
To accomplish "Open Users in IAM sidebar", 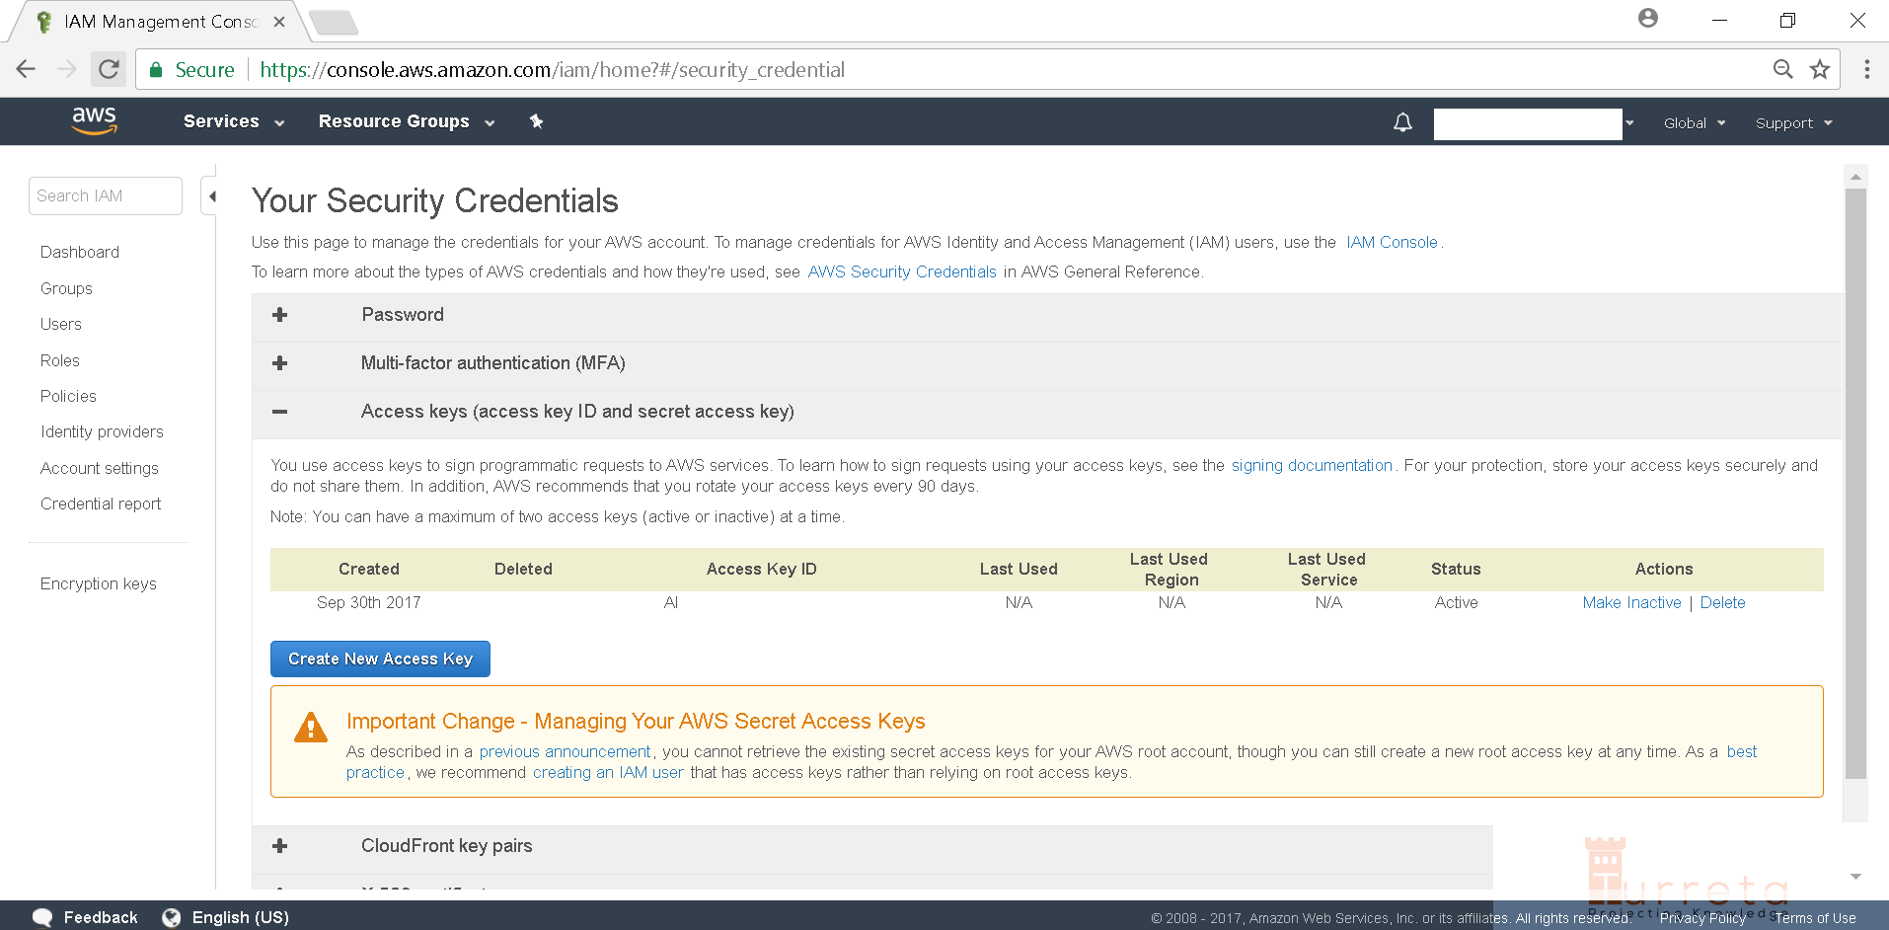I will pyautogui.click(x=61, y=324).
